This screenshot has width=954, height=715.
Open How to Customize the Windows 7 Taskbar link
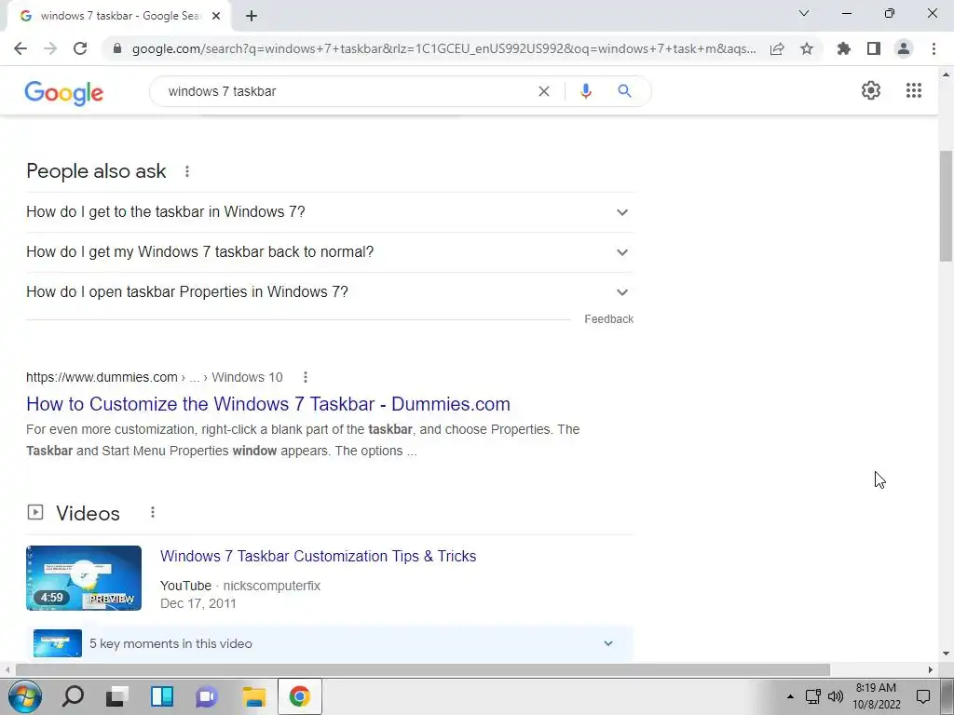click(268, 404)
